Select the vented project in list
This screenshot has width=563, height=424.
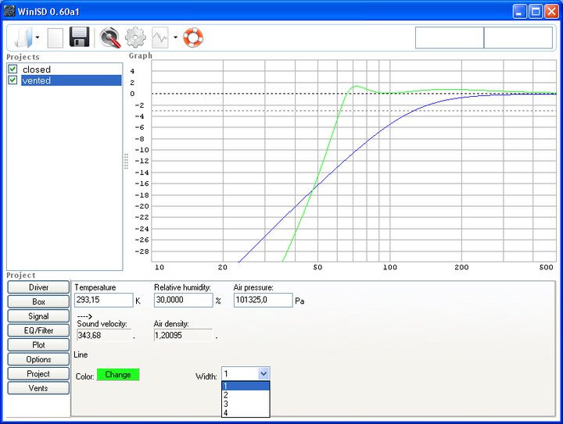[x=70, y=80]
